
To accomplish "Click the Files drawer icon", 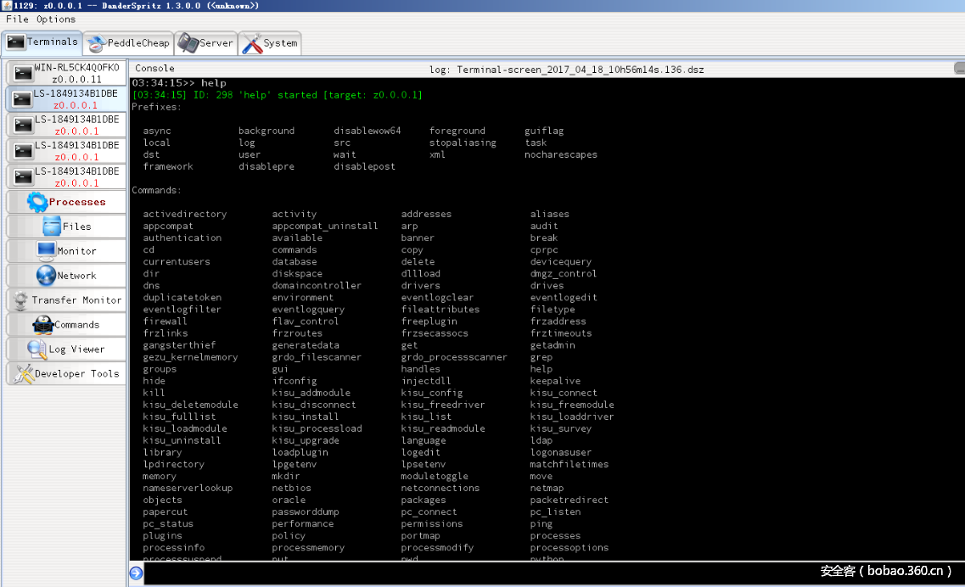I will [x=51, y=226].
